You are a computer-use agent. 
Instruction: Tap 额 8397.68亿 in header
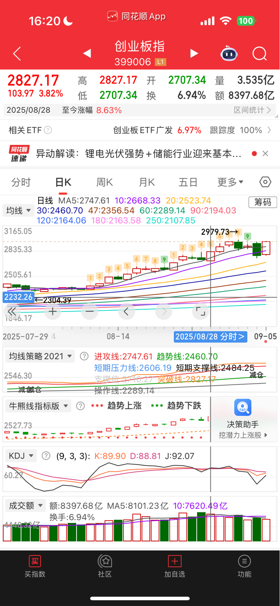pos(244,95)
